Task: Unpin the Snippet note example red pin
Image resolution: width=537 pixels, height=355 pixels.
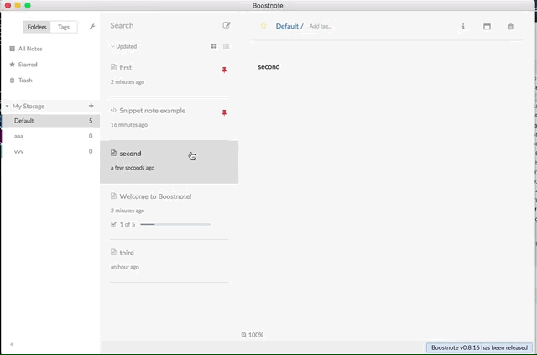Action: (224, 112)
